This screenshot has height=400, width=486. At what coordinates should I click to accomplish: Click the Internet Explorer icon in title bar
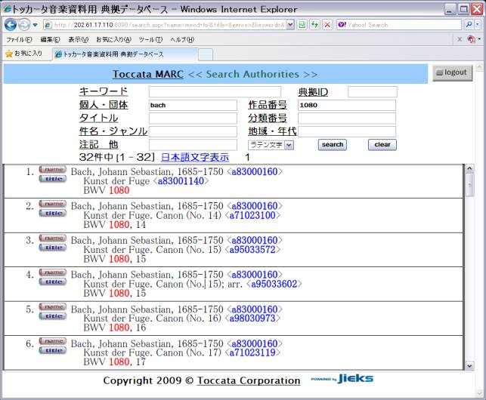coord(8,9)
